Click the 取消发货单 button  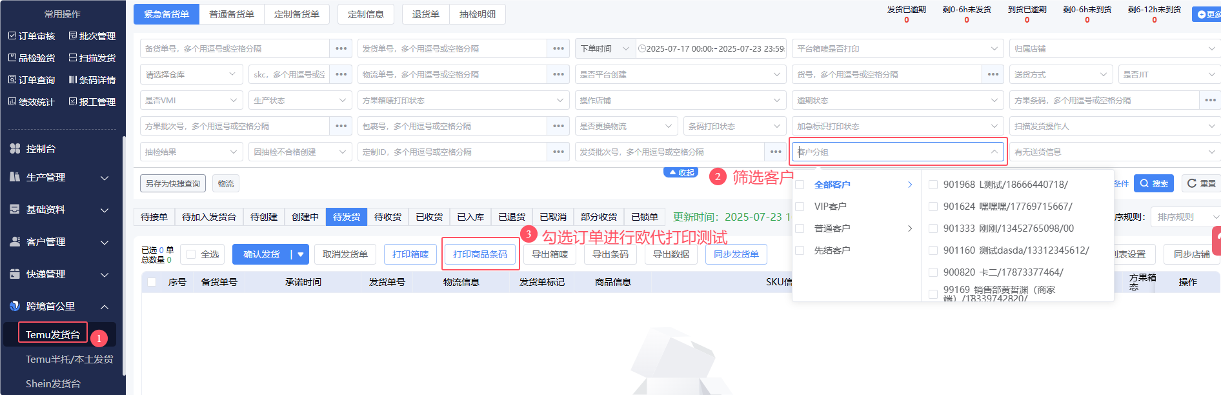[345, 254]
